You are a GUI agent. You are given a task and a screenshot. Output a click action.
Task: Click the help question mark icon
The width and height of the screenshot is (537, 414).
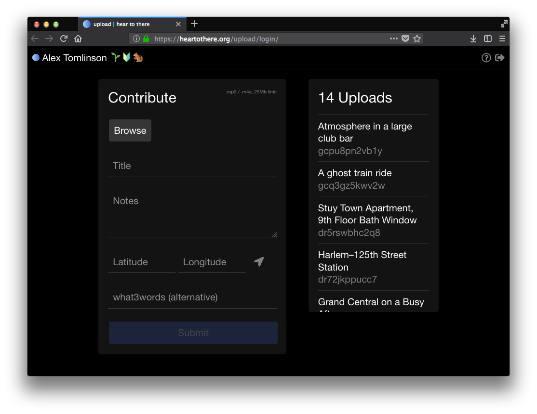(486, 58)
